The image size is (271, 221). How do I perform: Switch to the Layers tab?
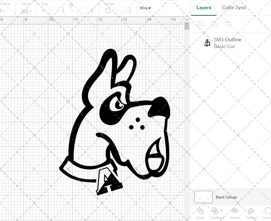click(204, 8)
